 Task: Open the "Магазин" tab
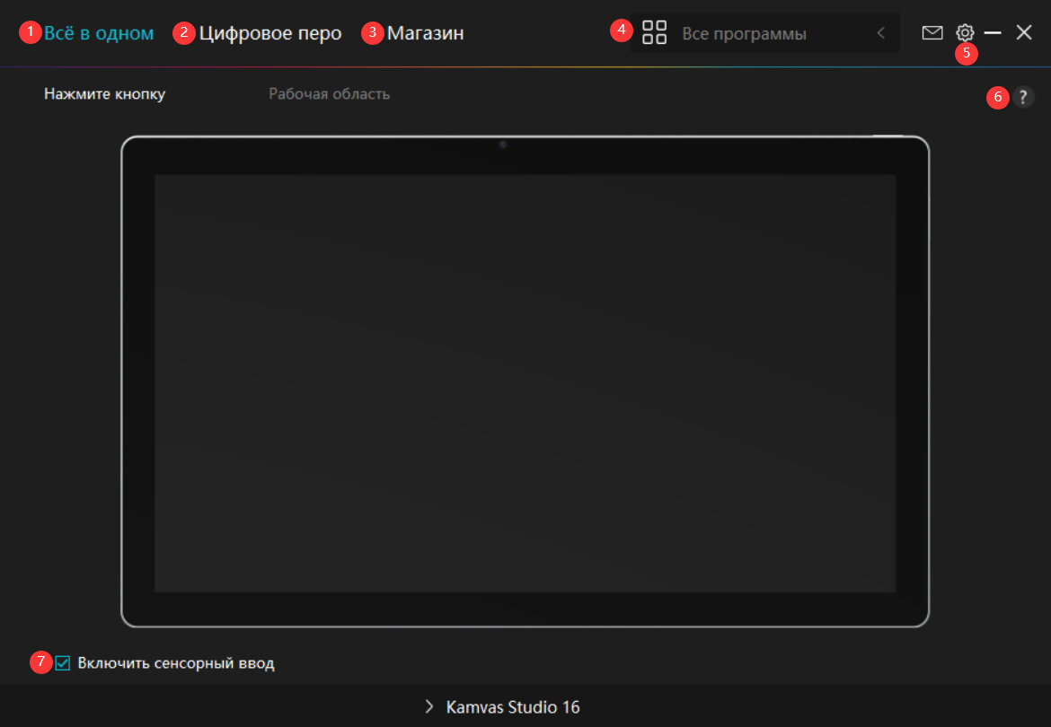[425, 33]
